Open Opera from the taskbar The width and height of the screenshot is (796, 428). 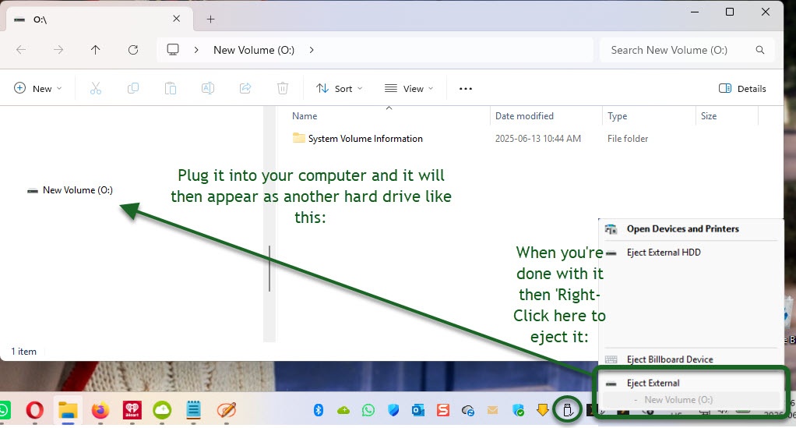click(34, 410)
